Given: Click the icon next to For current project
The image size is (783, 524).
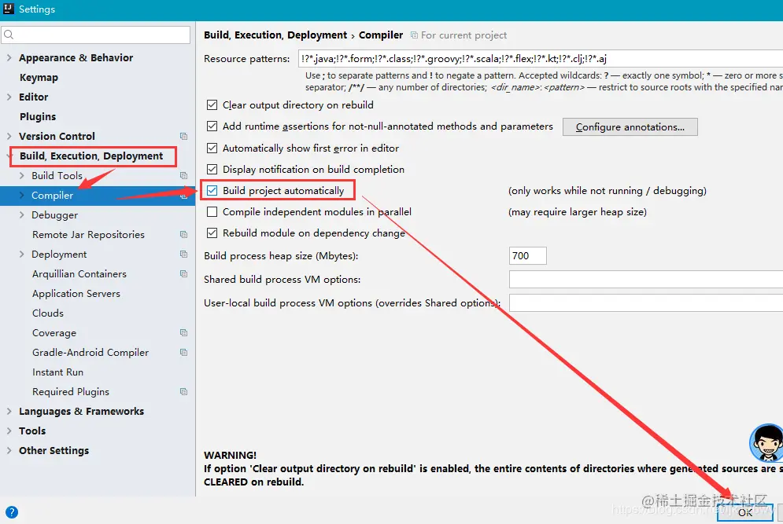Looking at the screenshot, I should 414,35.
